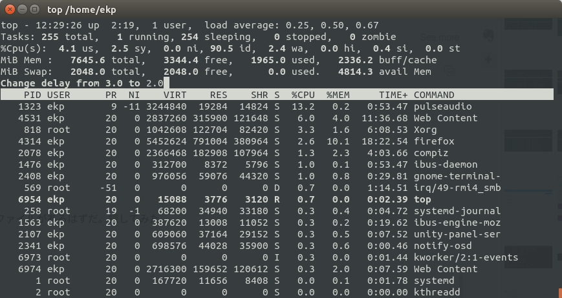562x298 pixels.
Task: Click the SHR column header
Action: click(x=259, y=95)
